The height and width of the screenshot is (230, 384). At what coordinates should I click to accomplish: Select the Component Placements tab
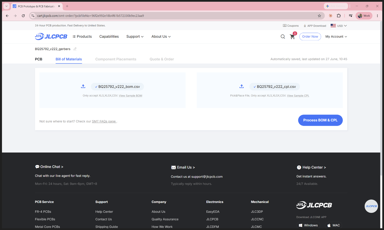point(116,59)
